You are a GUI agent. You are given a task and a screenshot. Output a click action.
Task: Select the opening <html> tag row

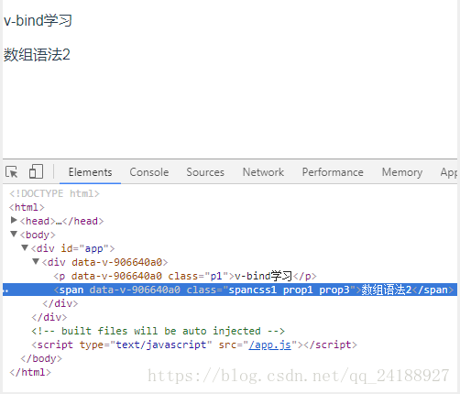point(27,207)
